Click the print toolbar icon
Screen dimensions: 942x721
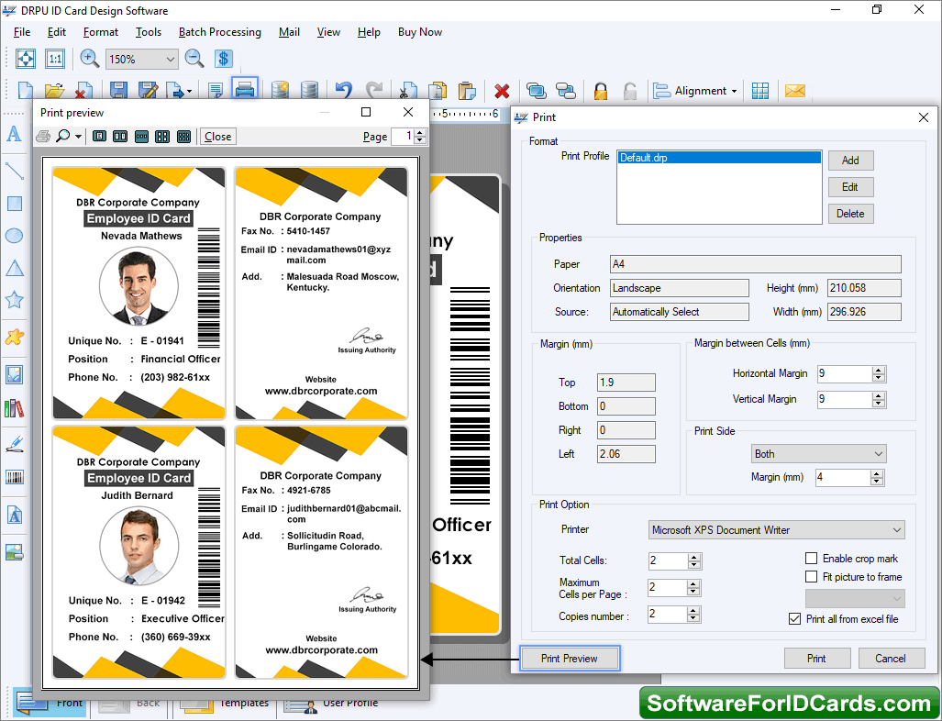[x=245, y=90]
